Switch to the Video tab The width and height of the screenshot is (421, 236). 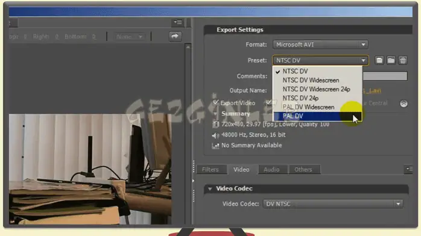click(241, 170)
